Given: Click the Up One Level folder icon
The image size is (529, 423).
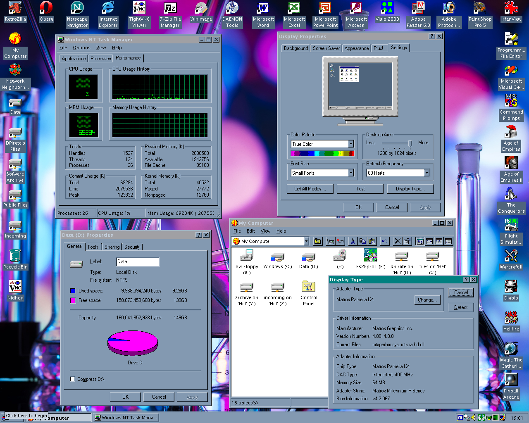Looking at the screenshot, I should click(x=317, y=241).
